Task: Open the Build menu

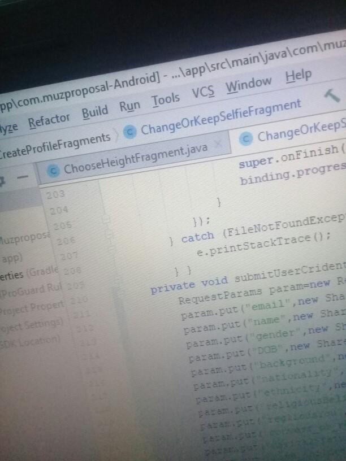Action: coord(94,112)
